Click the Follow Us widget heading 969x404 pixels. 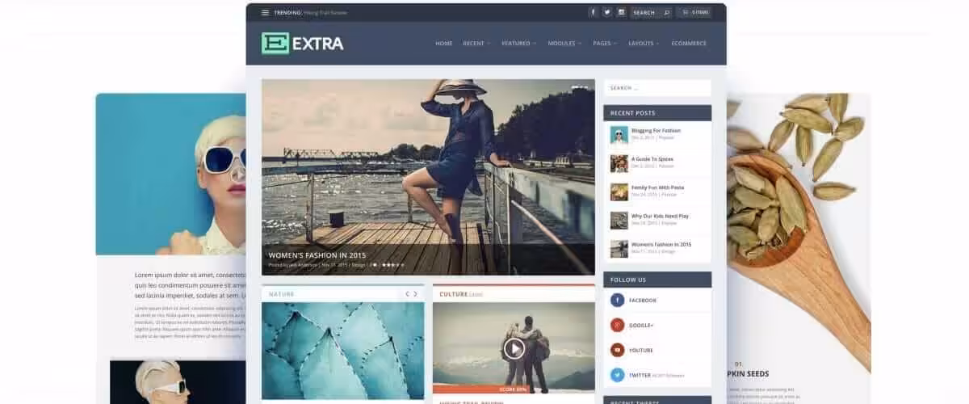click(628, 279)
